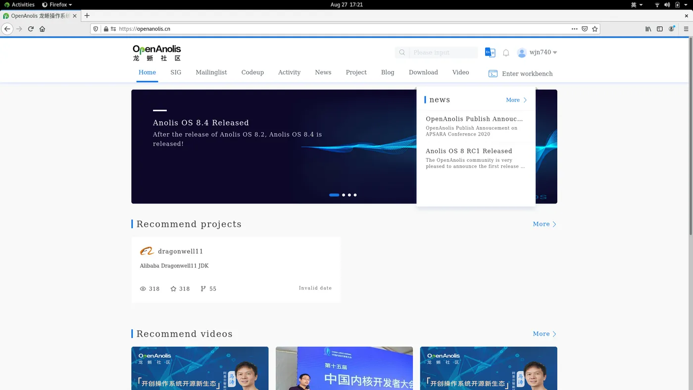Image resolution: width=693 pixels, height=390 pixels.
Task: Open the Codeup navigation item
Action: point(252,72)
